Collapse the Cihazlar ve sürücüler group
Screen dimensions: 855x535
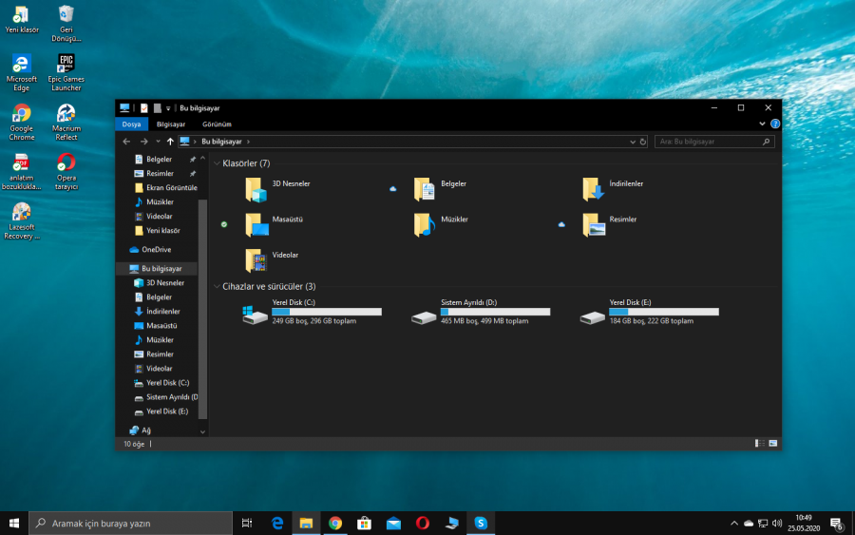(217, 287)
